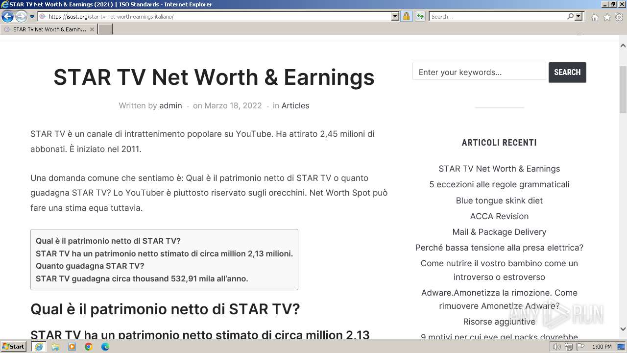The height and width of the screenshot is (353, 627).
Task: Open the search provider dropdown arrow
Action: click(579, 17)
